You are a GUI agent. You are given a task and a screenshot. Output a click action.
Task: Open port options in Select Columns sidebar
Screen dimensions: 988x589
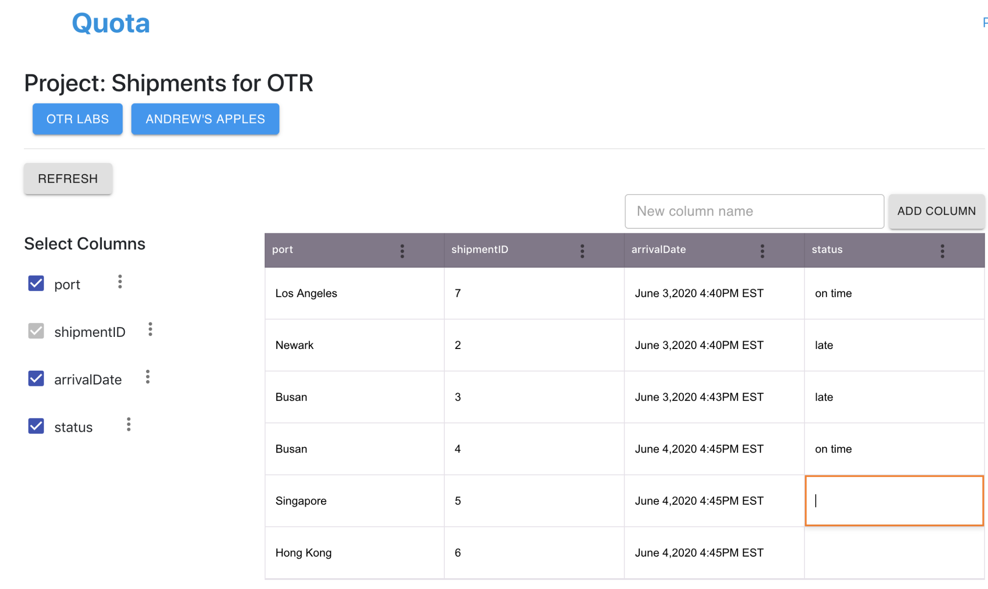pyautogui.click(x=120, y=282)
